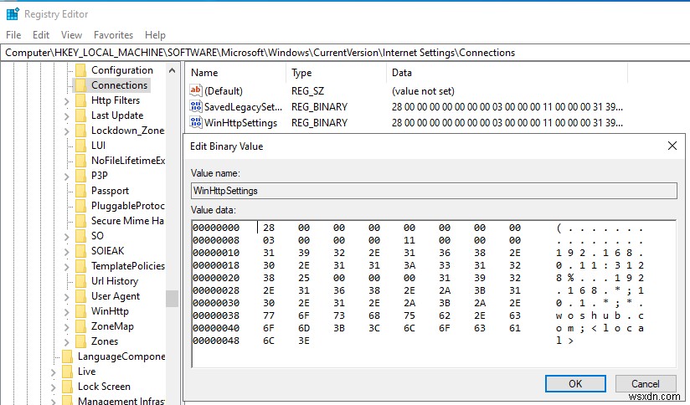The image size is (690, 405).
Task: Expand the SOIEAK tree node
Action: point(66,252)
